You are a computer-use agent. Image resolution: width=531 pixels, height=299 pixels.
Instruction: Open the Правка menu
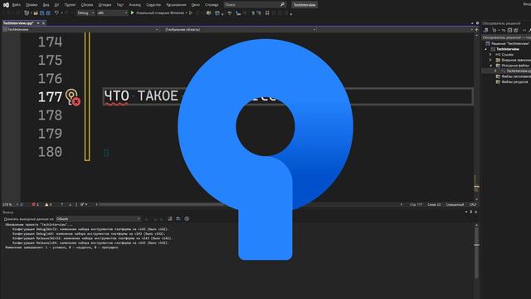[x=32, y=5]
